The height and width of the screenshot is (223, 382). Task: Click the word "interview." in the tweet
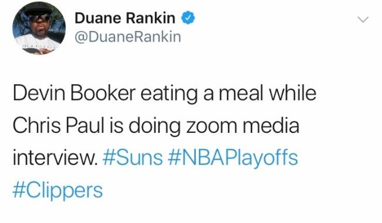click(55, 157)
